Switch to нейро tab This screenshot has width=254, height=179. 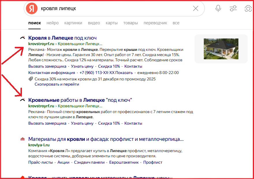coord(53,23)
